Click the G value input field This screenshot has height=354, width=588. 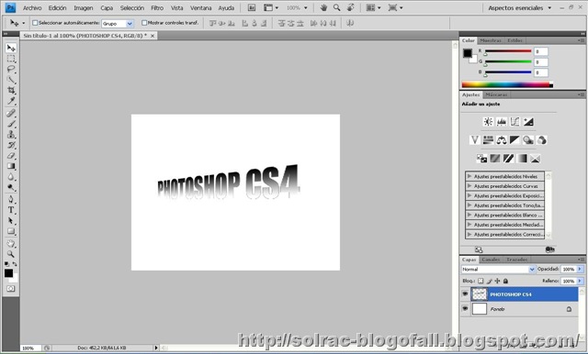click(x=541, y=62)
